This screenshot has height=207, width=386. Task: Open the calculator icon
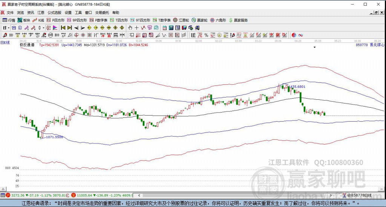171,28
